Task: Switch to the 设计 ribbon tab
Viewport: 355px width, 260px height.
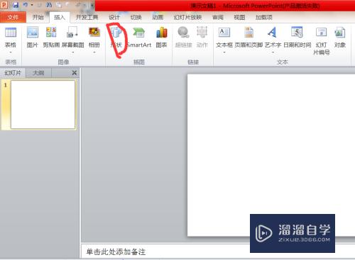Action: (114, 17)
